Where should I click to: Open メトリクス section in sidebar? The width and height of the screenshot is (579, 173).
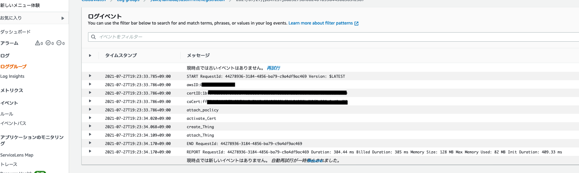pyautogui.click(x=12, y=90)
